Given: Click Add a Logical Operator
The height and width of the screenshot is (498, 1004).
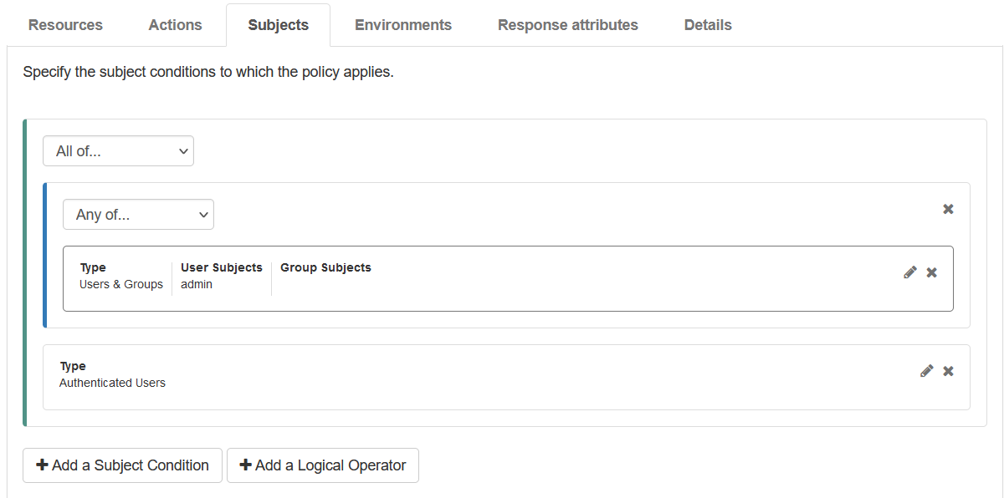Looking at the screenshot, I should pyautogui.click(x=323, y=465).
